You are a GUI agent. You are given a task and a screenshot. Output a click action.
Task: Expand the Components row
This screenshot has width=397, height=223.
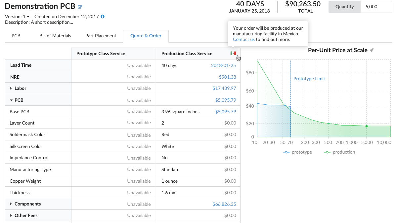coord(12,204)
